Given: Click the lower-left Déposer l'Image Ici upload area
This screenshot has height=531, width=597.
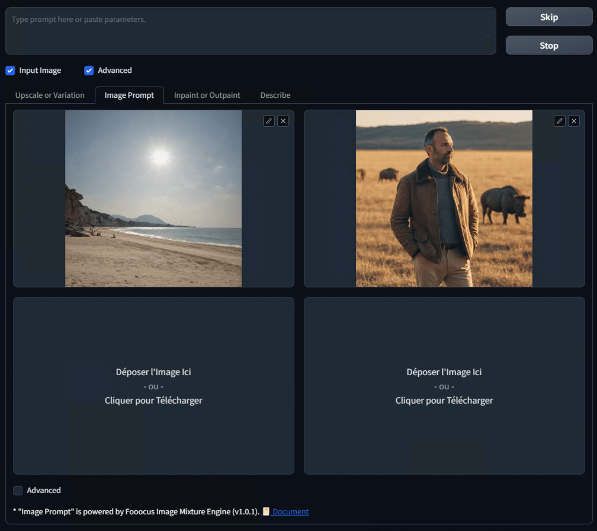Looking at the screenshot, I should [x=154, y=386].
